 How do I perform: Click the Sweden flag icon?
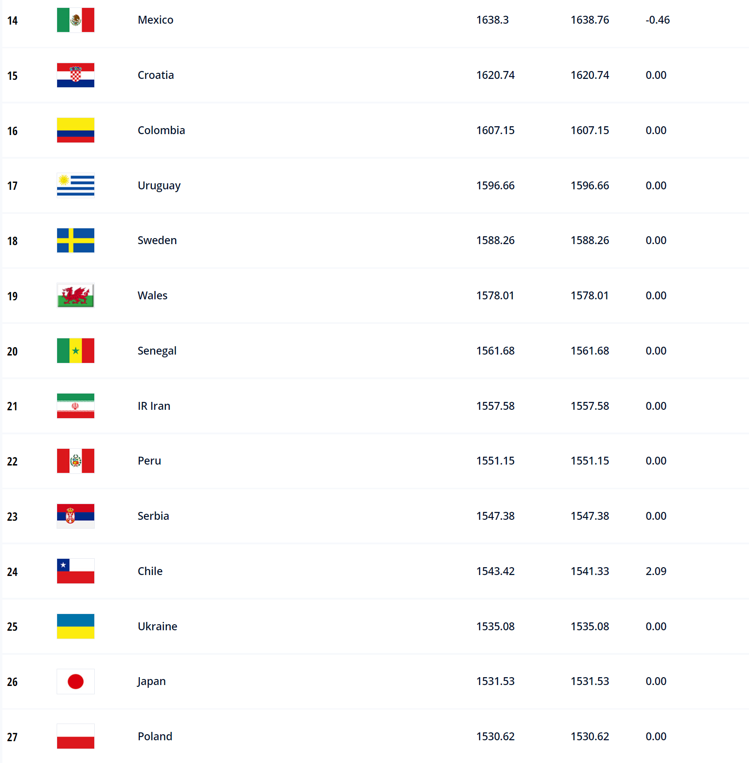pos(75,240)
